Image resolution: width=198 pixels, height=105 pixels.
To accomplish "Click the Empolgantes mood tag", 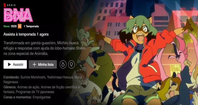I will pos(42,97).
